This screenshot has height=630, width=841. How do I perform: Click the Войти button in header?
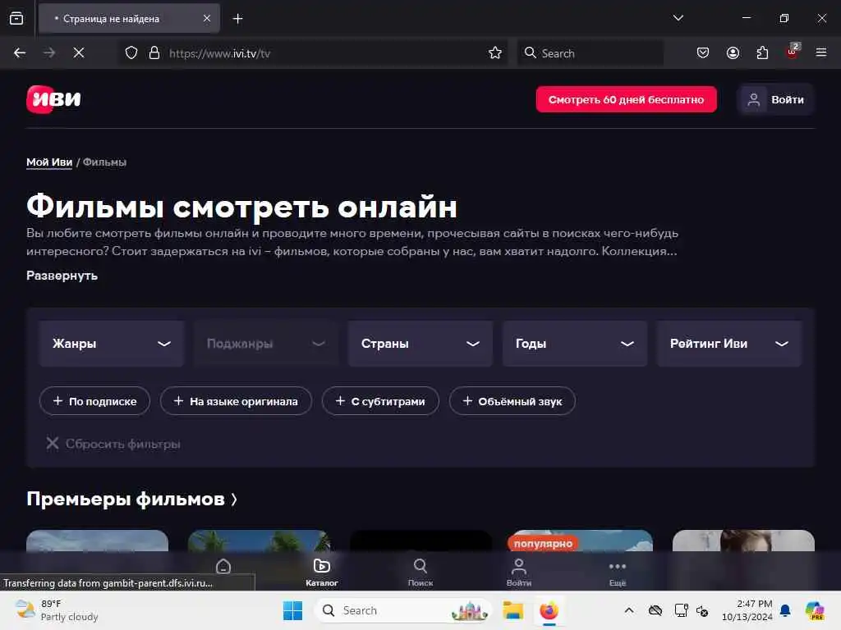(775, 99)
